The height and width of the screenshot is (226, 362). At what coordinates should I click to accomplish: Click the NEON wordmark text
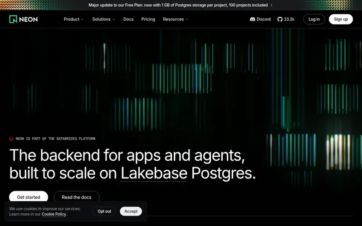[29, 19]
